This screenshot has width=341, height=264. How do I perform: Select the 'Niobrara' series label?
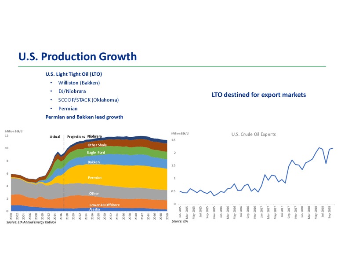(x=94, y=136)
